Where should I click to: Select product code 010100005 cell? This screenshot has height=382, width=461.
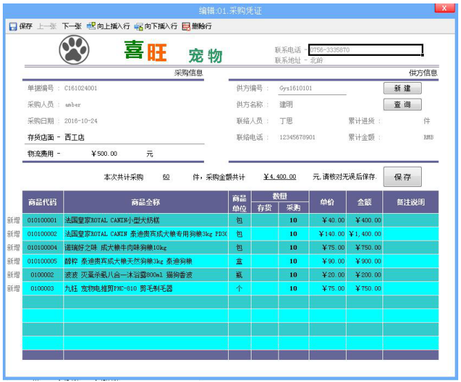pos(43,261)
